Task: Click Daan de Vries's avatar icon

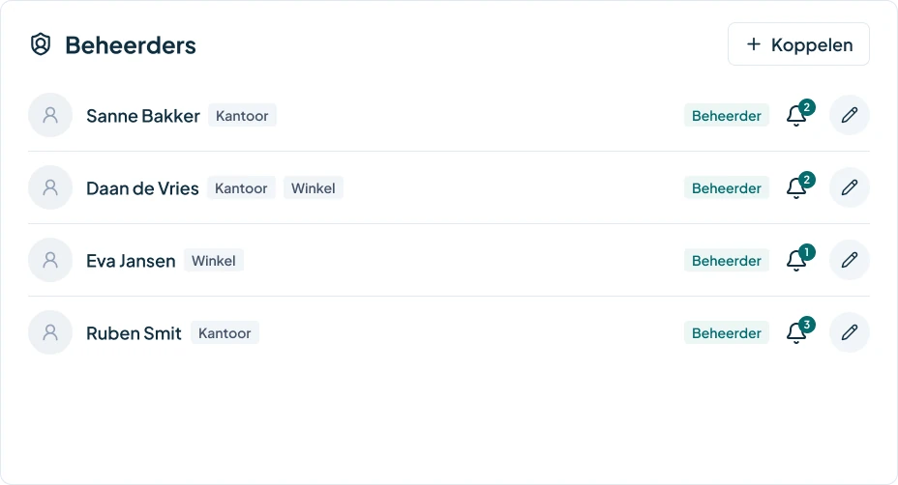Action: (50, 187)
